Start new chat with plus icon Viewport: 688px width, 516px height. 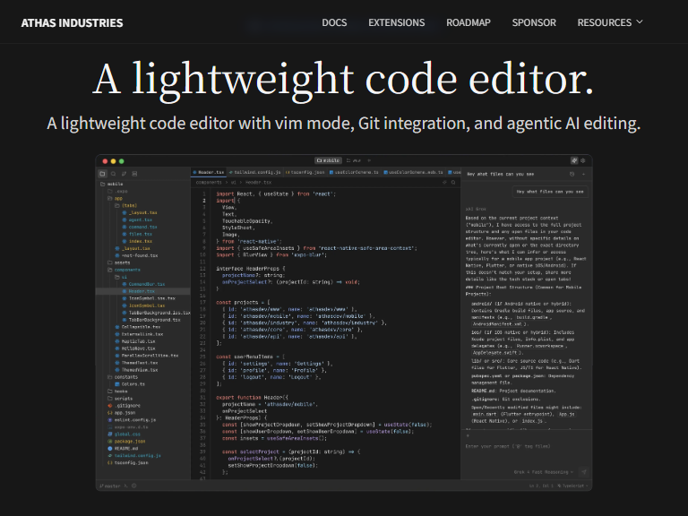tap(584, 173)
